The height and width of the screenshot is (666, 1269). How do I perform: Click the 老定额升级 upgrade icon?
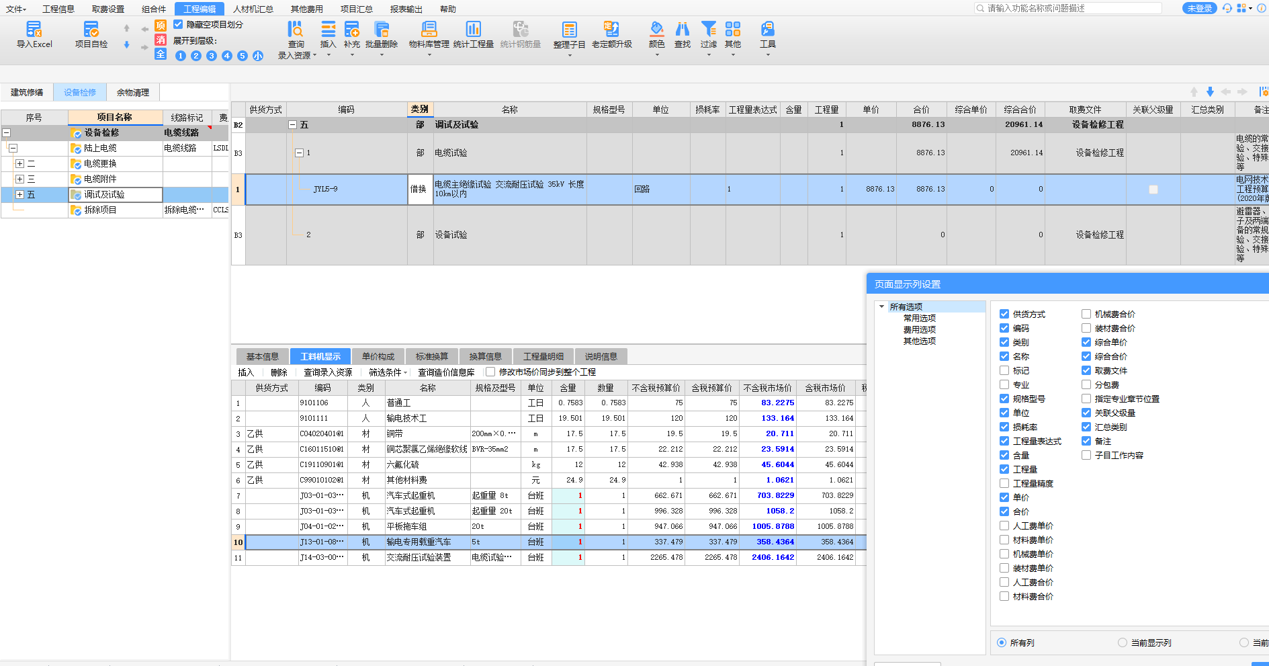611,29
